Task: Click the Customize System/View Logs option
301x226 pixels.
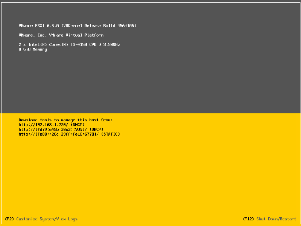Action: pyautogui.click(x=47, y=219)
